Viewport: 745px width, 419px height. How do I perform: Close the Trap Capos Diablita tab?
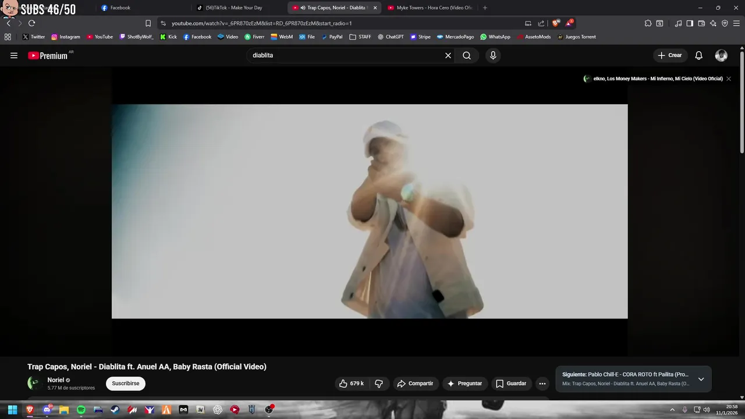[x=375, y=8]
